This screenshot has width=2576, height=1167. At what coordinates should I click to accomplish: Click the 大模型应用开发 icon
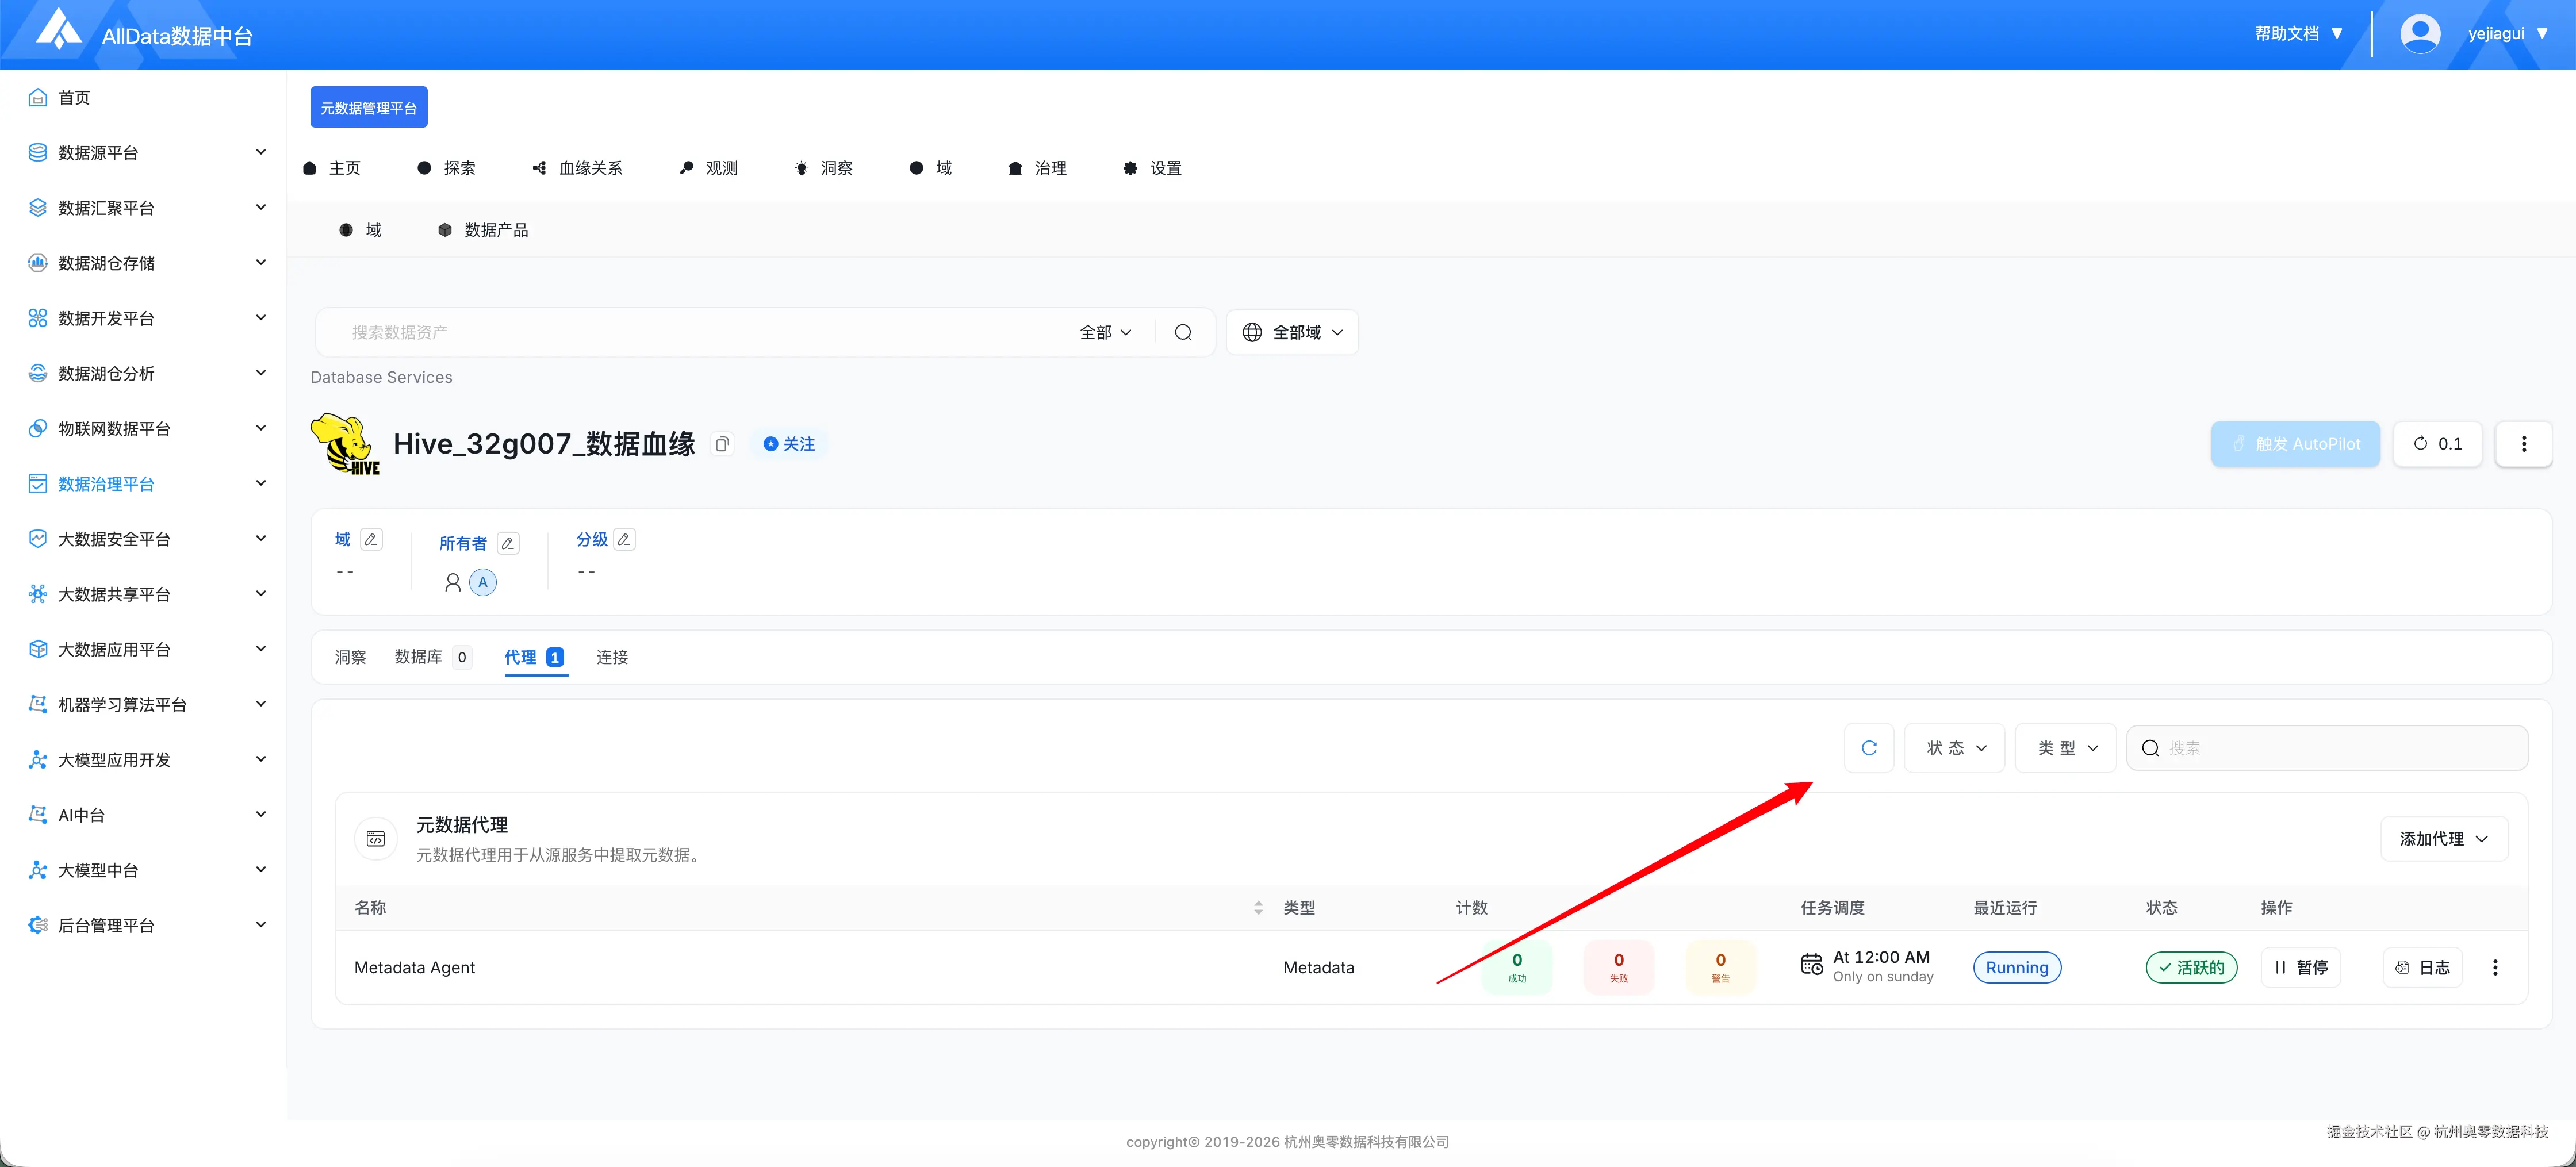coord(38,759)
